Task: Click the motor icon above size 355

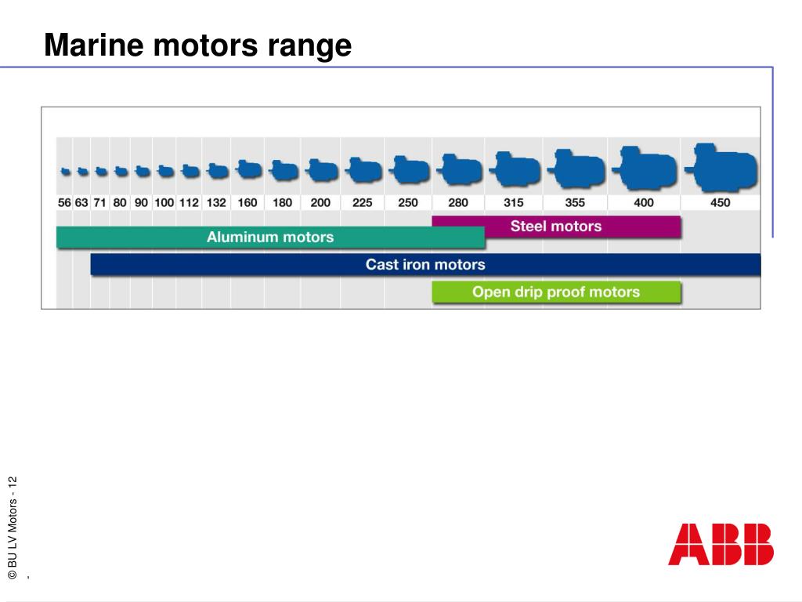Action: tap(576, 168)
